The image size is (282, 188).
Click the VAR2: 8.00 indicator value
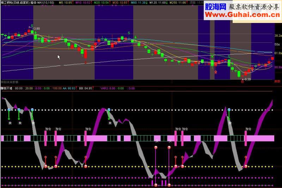pyautogui.click(x=108, y=88)
